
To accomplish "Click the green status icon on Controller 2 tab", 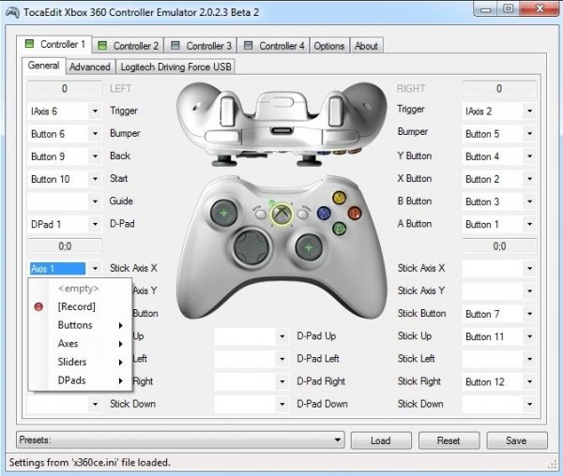I will (102, 46).
